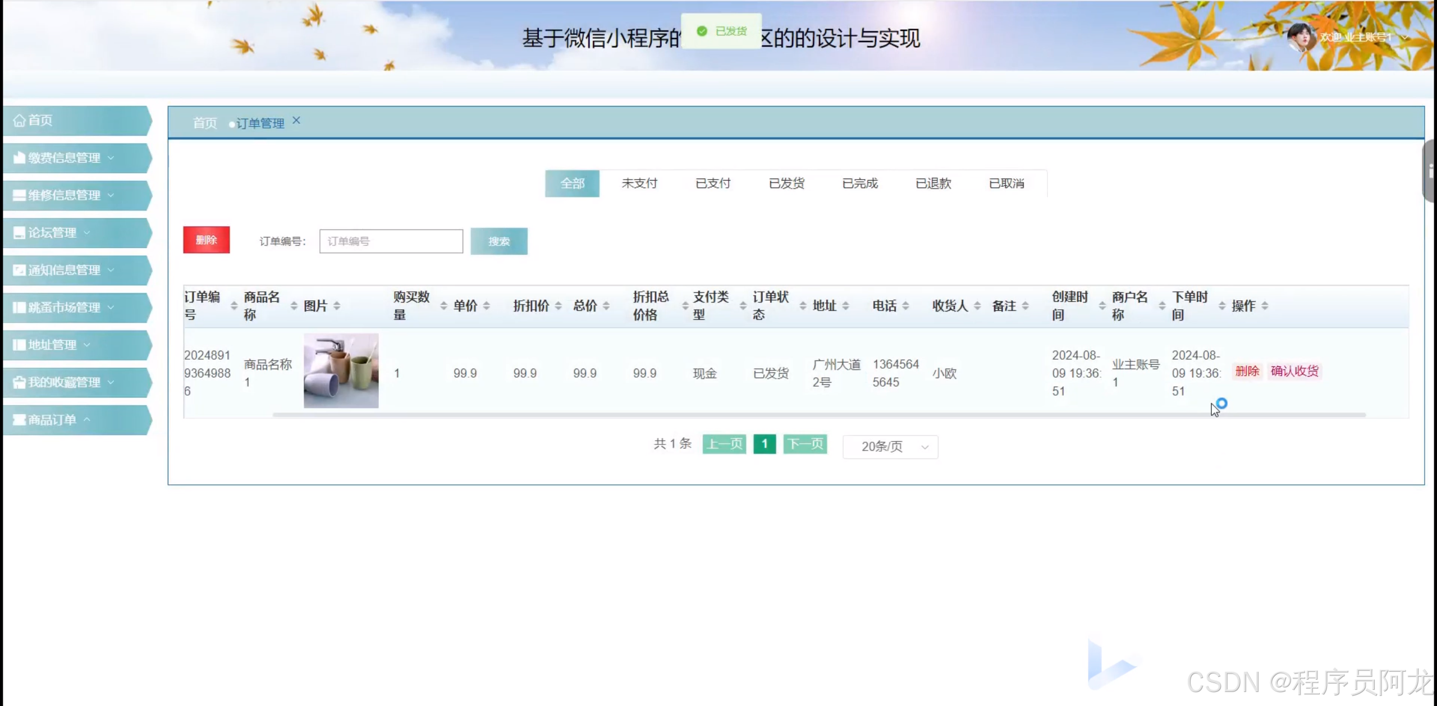
Task: Switch to the 已发货 filter tab
Action: pos(786,184)
